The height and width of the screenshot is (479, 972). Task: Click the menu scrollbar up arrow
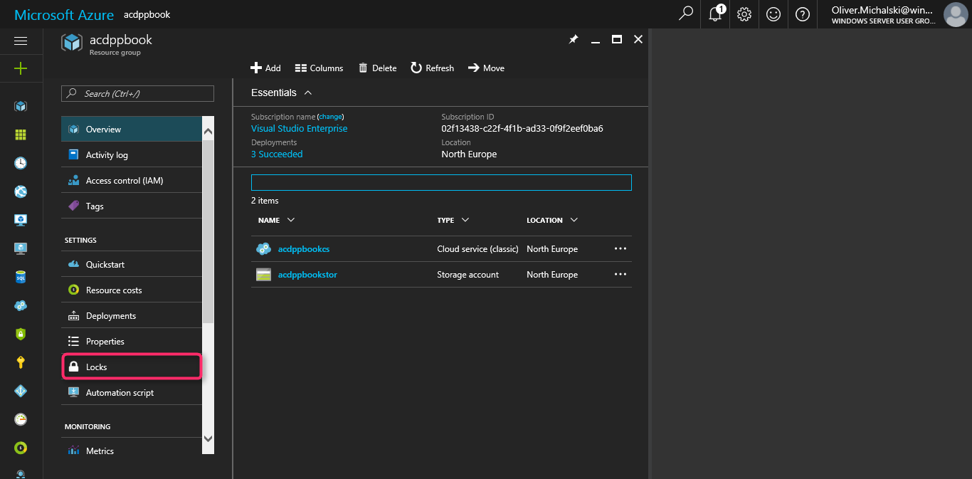click(208, 131)
